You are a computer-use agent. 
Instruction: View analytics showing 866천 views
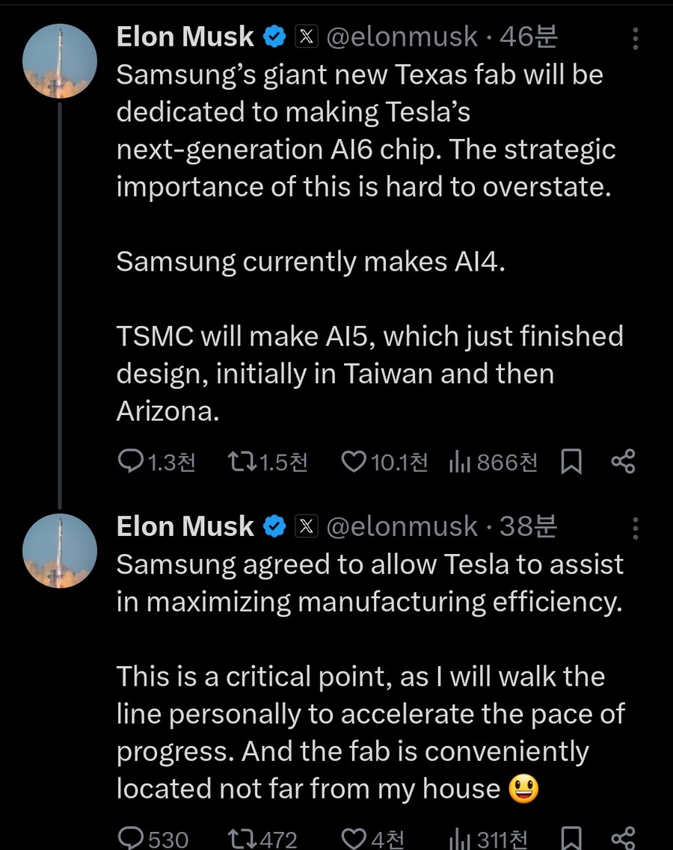tap(493, 462)
